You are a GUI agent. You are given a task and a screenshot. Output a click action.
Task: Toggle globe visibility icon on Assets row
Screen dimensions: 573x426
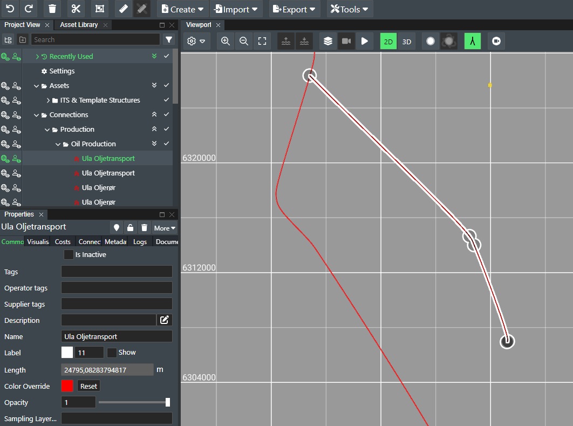click(x=5, y=85)
